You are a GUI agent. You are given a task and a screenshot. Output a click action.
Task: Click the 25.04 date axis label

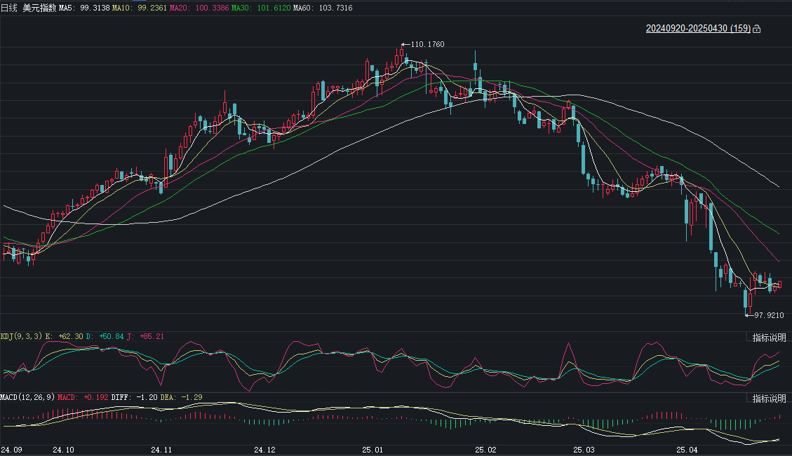pyautogui.click(x=687, y=450)
